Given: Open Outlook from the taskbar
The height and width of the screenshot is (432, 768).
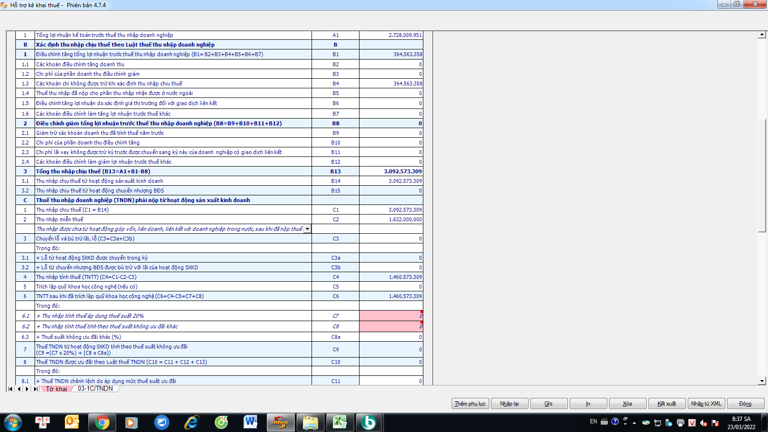Looking at the screenshot, I should (72, 422).
